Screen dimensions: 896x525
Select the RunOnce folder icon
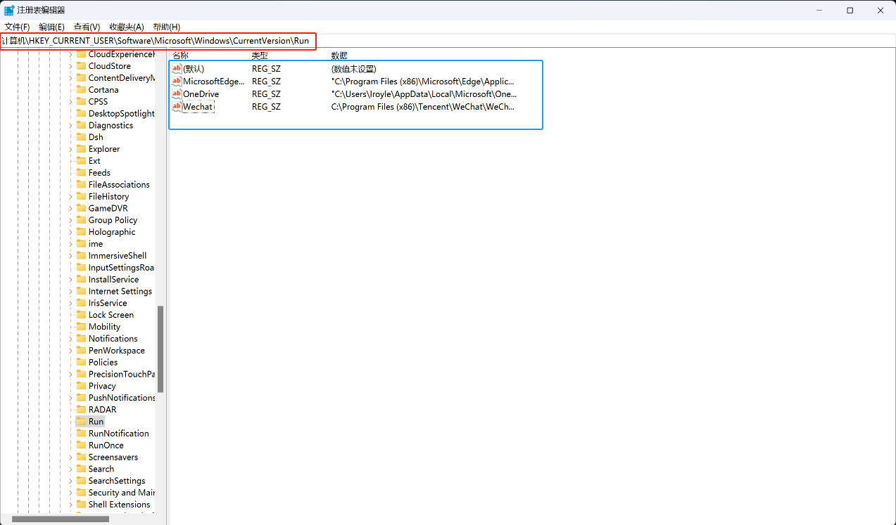pyautogui.click(x=81, y=445)
